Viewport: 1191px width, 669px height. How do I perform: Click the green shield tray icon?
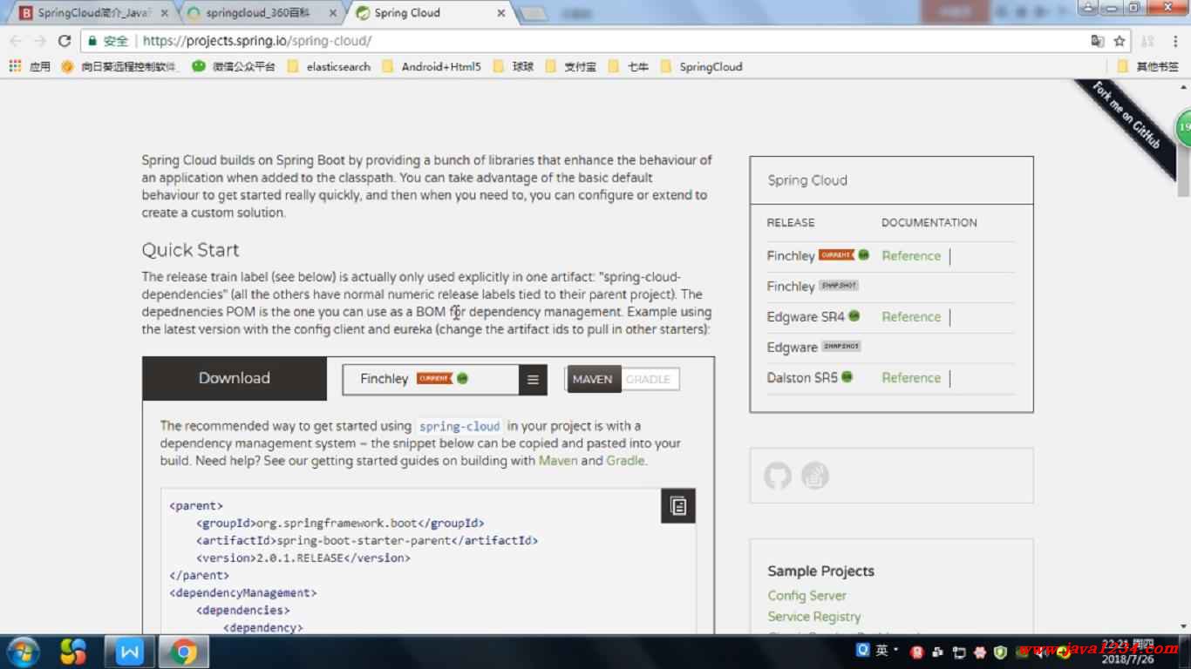(1000, 652)
